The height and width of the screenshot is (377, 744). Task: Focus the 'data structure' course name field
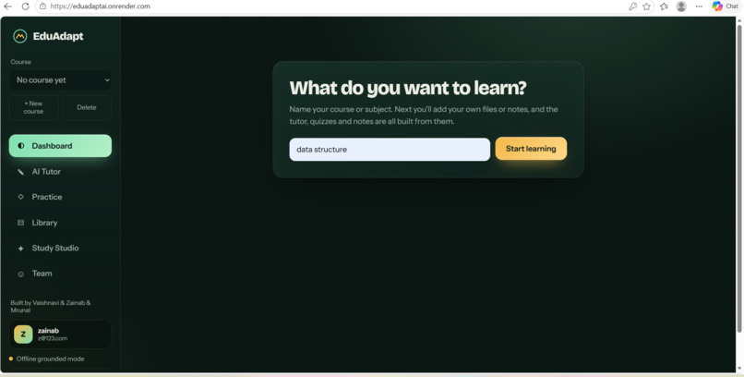click(390, 150)
